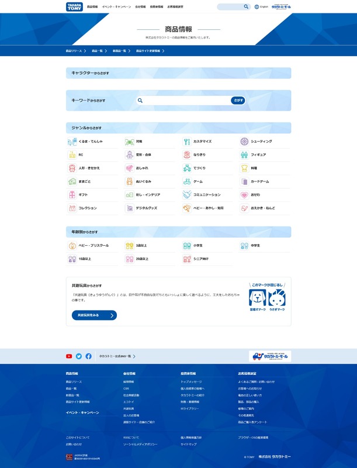This screenshot has height=468, width=357.
Task: Click the 共遊玩具をみる button
Action: tap(94, 315)
